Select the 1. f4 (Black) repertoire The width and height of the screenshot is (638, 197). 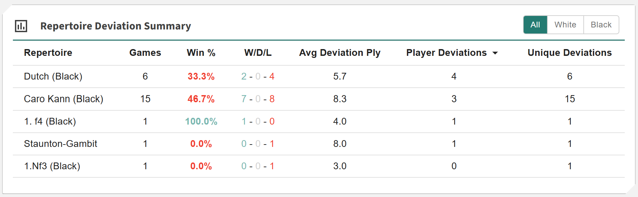(x=50, y=122)
